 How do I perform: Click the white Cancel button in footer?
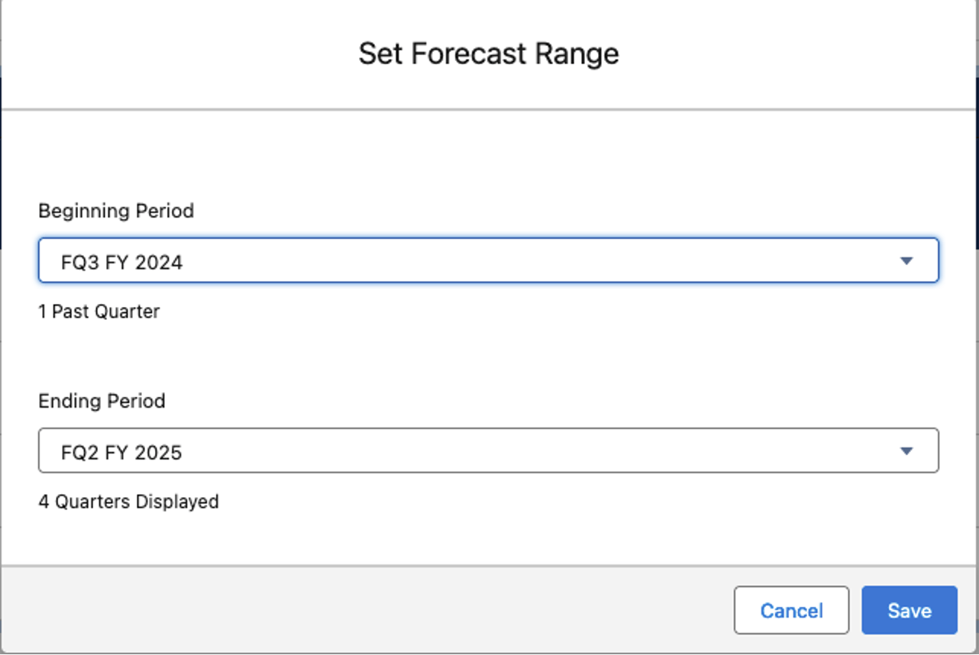[x=792, y=611]
